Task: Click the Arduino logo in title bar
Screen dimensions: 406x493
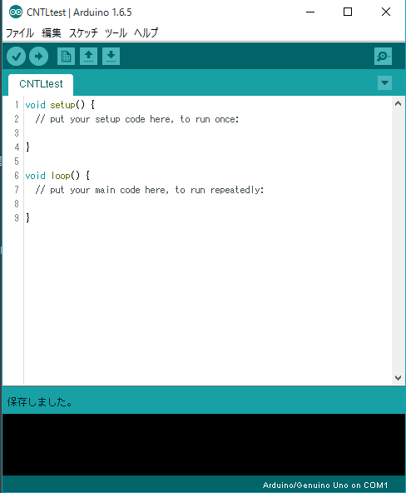Action: click(16, 12)
